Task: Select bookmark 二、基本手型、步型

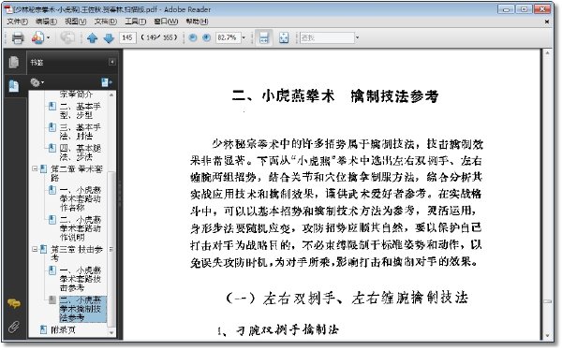Action: click(80, 110)
